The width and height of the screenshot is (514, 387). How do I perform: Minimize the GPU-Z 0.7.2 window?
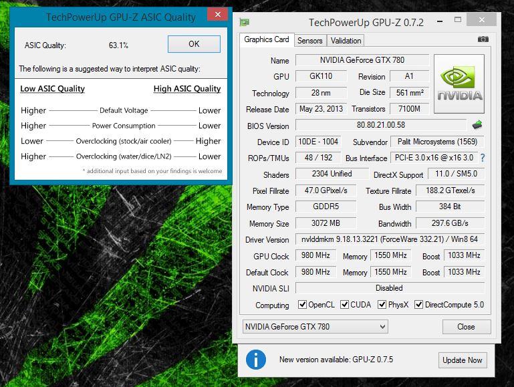pos(440,21)
